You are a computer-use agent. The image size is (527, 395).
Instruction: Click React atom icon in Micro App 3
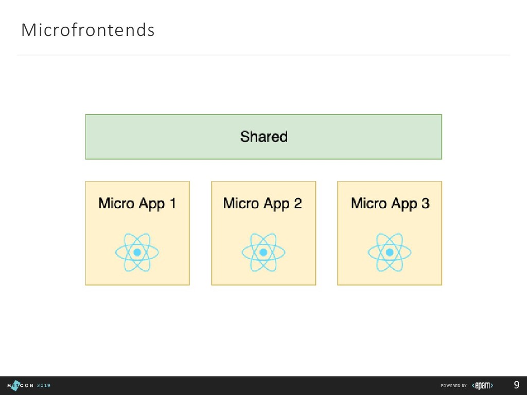[x=390, y=253]
